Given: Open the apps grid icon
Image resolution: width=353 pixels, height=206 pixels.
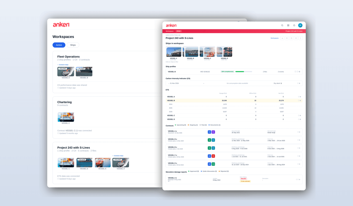Looking at the screenshot, I should [288, 25].
